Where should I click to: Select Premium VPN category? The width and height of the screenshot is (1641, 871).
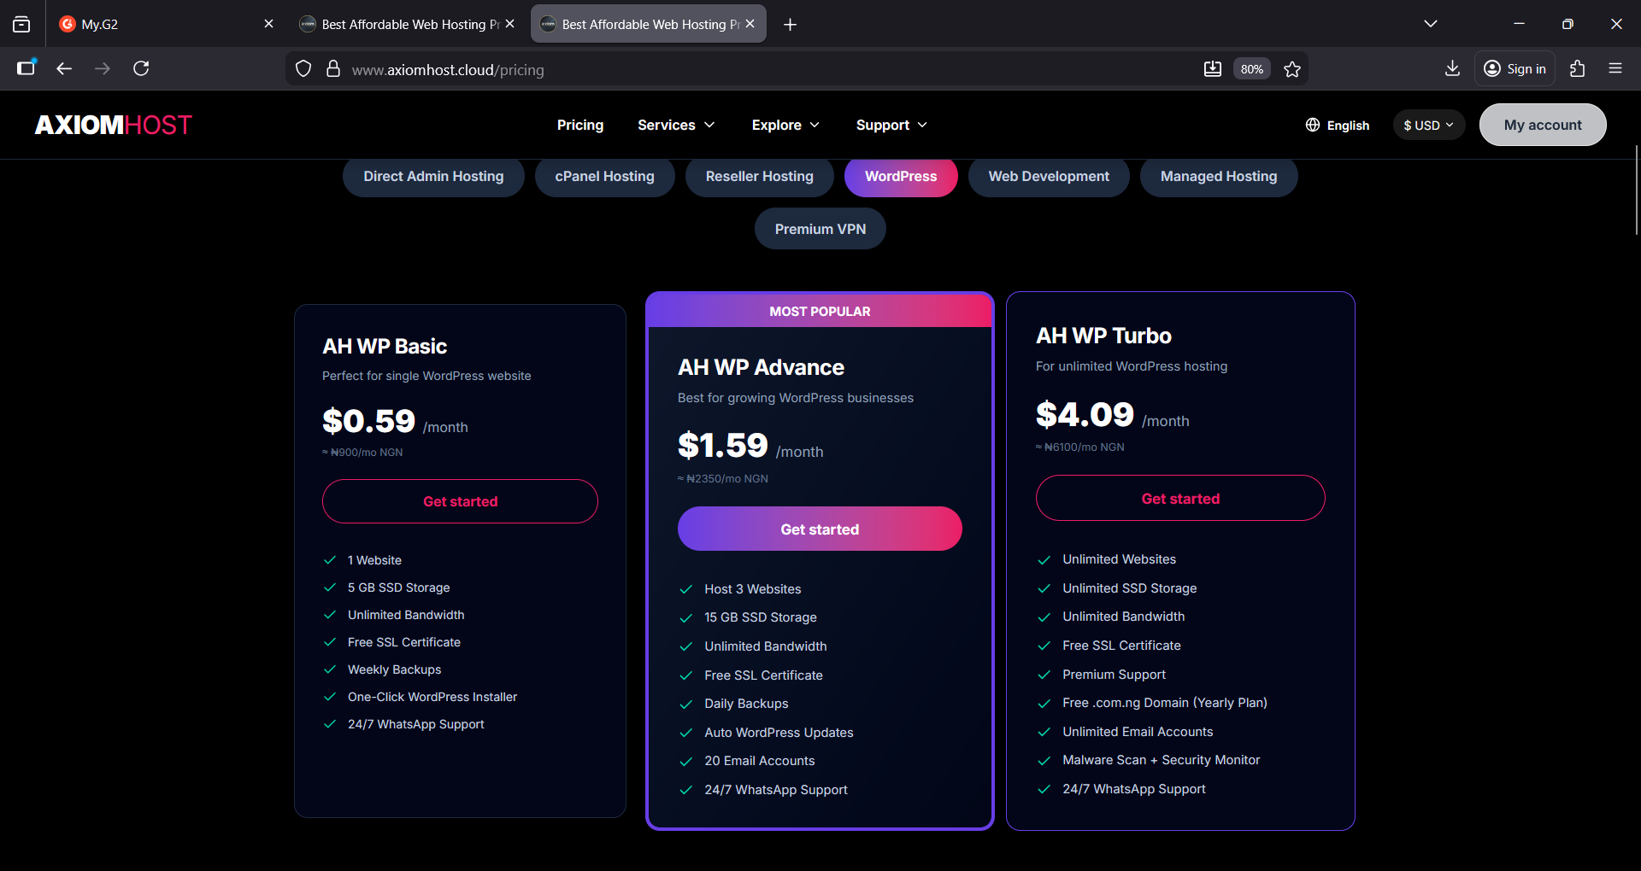[x=820, y=229]
